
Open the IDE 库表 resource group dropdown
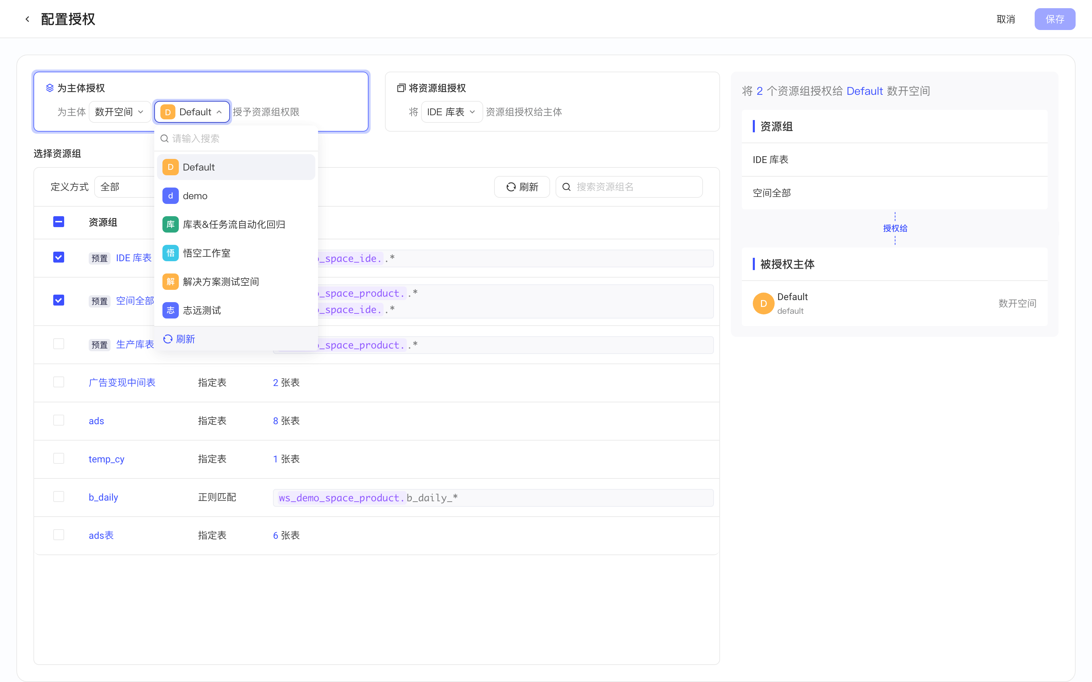pyautogui.click(x=452, y=112)
